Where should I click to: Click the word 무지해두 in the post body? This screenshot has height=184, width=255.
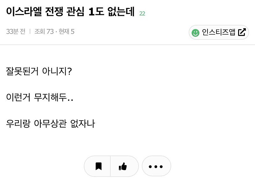pos(50,97)
